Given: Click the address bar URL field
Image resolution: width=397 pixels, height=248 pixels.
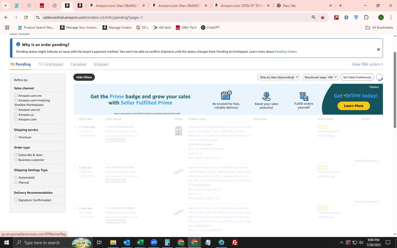Looking at the screenshot, I should click(x=175, y=17).
